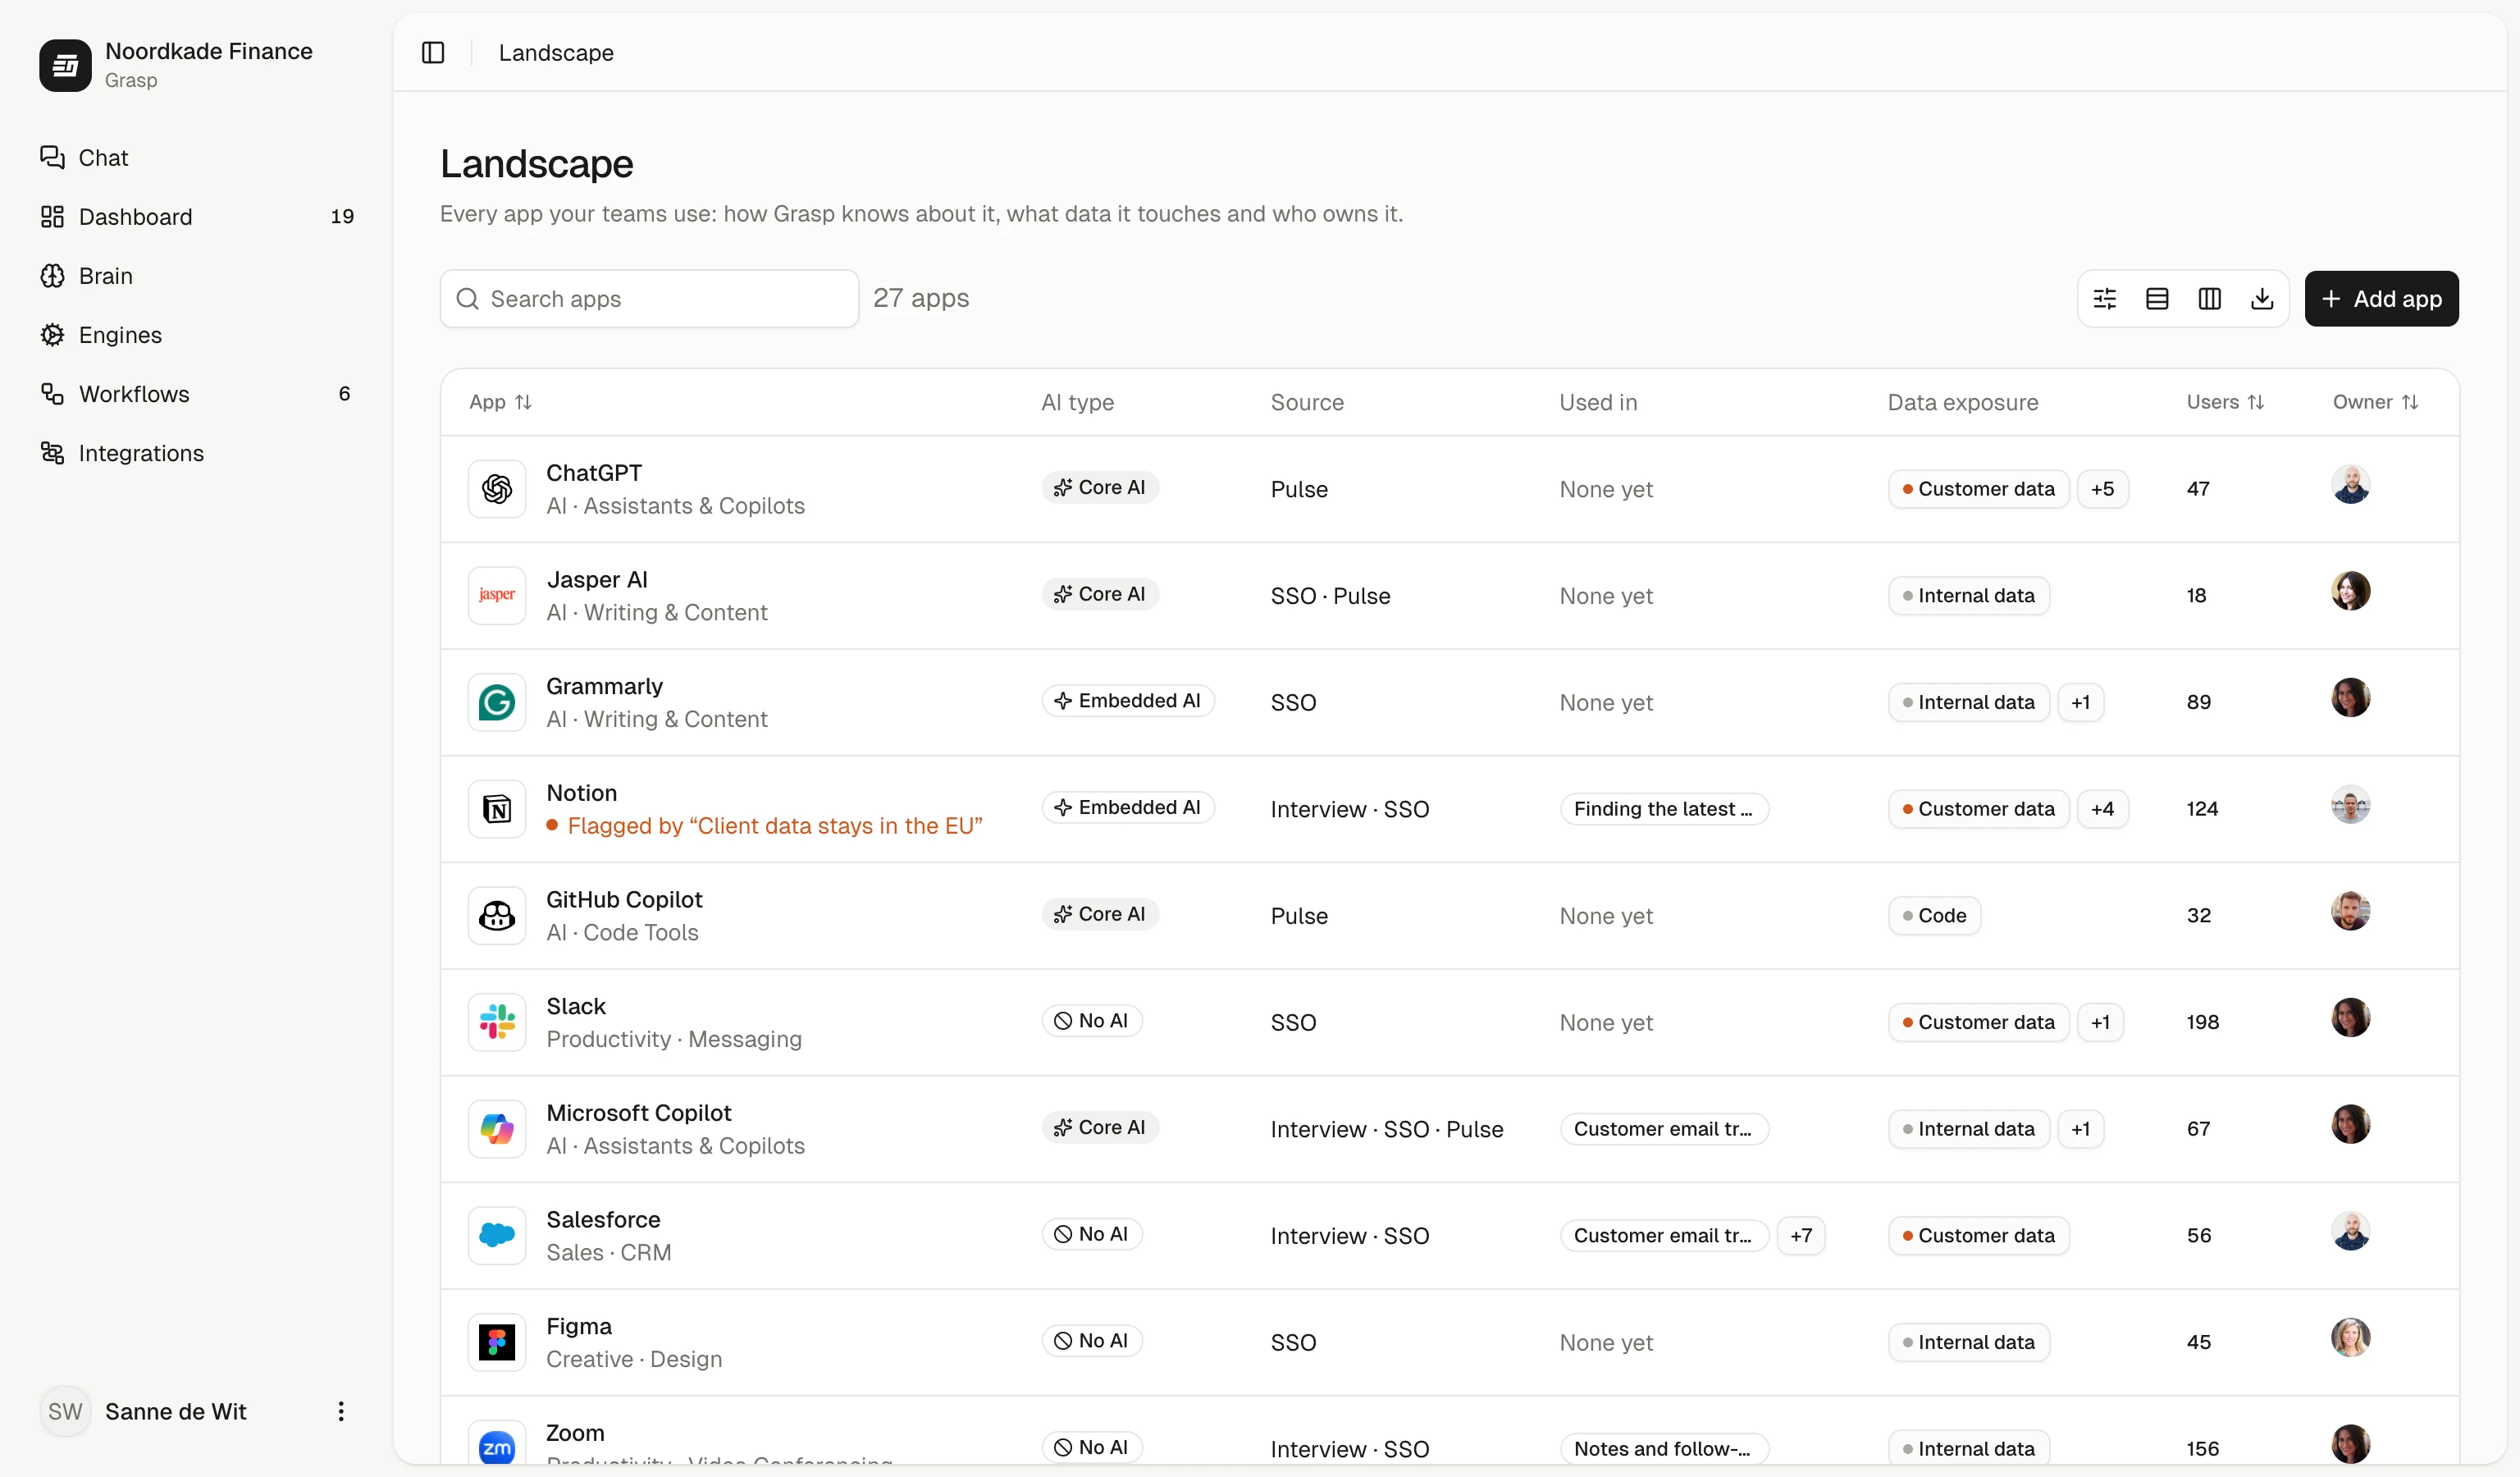
Task: Open the Noordkade Finance workspace logo
Action: click(65, 65)
